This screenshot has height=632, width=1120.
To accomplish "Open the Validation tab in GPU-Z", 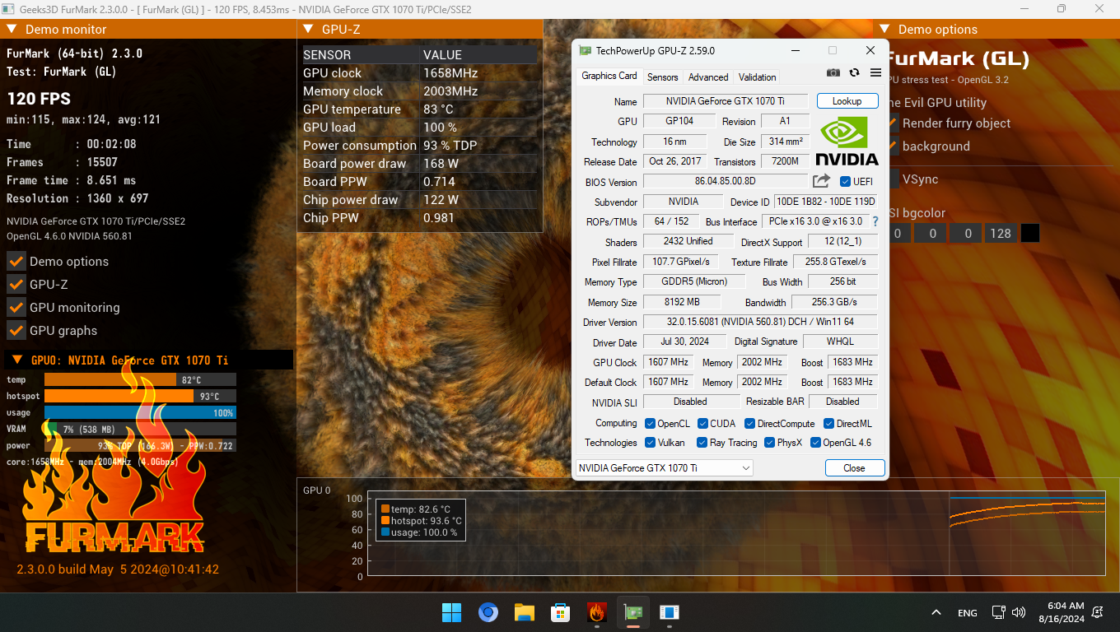I will coord(758,77).
